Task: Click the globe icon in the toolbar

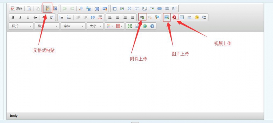Action: (x=145, y=26)
